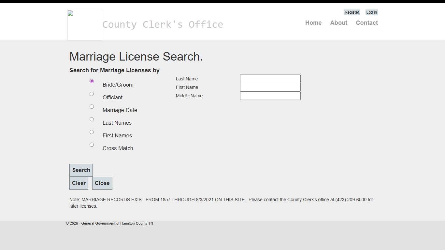Click the Hamilton County TN footer text
The height and width of the screenshot is (250, 445).
click(110, 223)
